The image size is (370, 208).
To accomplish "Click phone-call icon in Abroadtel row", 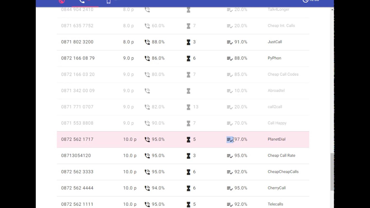I will (147, 91).
